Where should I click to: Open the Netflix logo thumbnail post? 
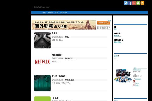[42, 62]
